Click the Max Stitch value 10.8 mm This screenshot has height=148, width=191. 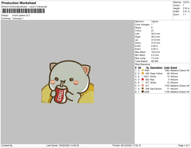[156, 52]
